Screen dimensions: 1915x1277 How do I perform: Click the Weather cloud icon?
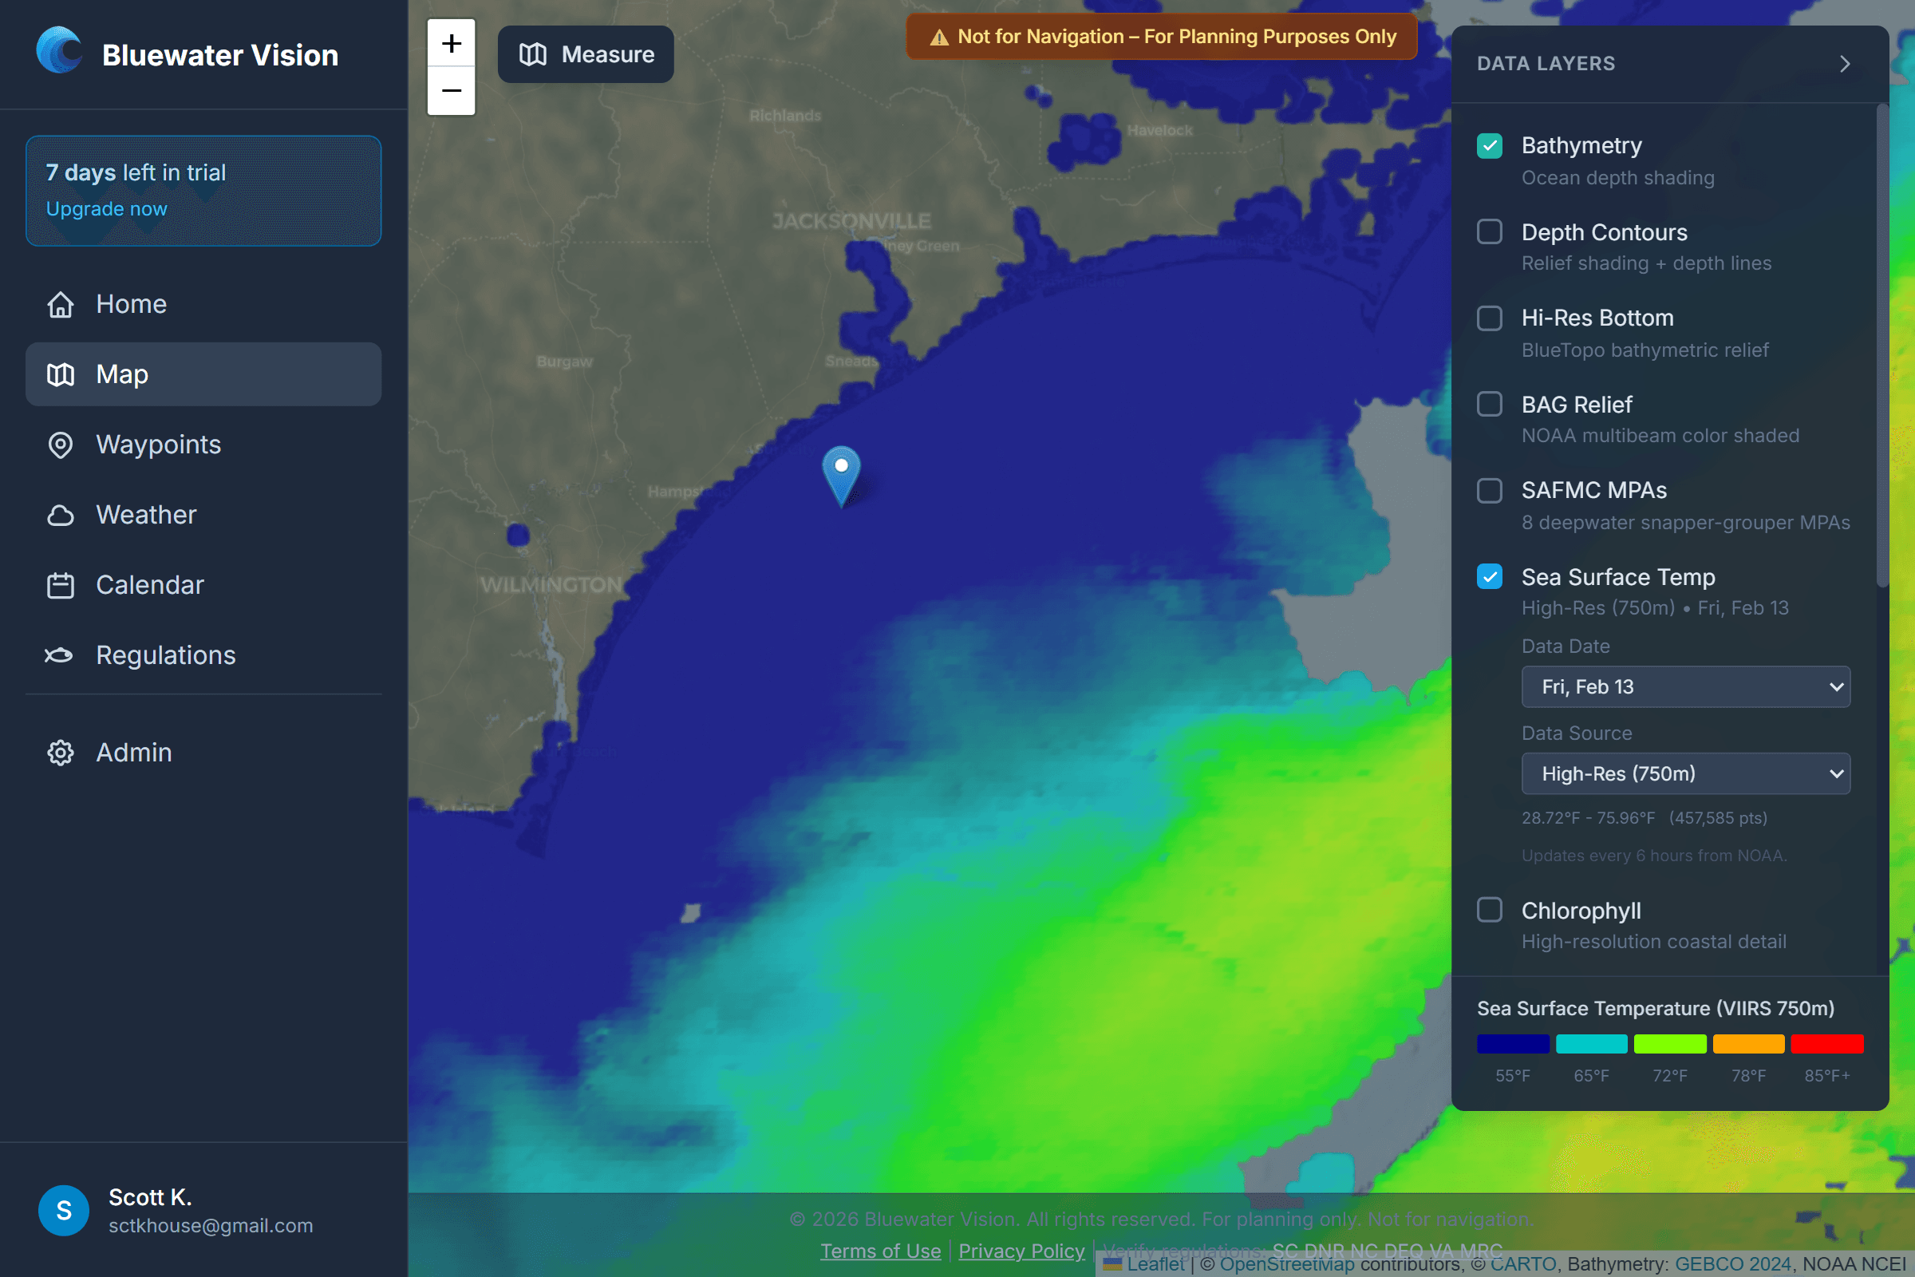61,515
